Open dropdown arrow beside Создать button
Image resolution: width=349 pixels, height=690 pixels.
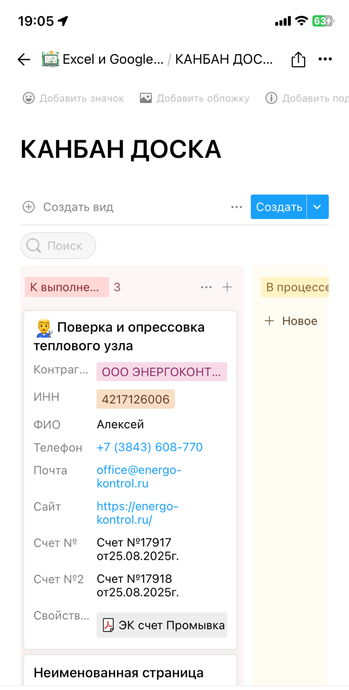click(317, 207)
